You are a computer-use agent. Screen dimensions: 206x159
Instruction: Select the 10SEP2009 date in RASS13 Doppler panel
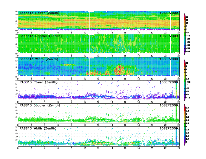coord(169,105)
